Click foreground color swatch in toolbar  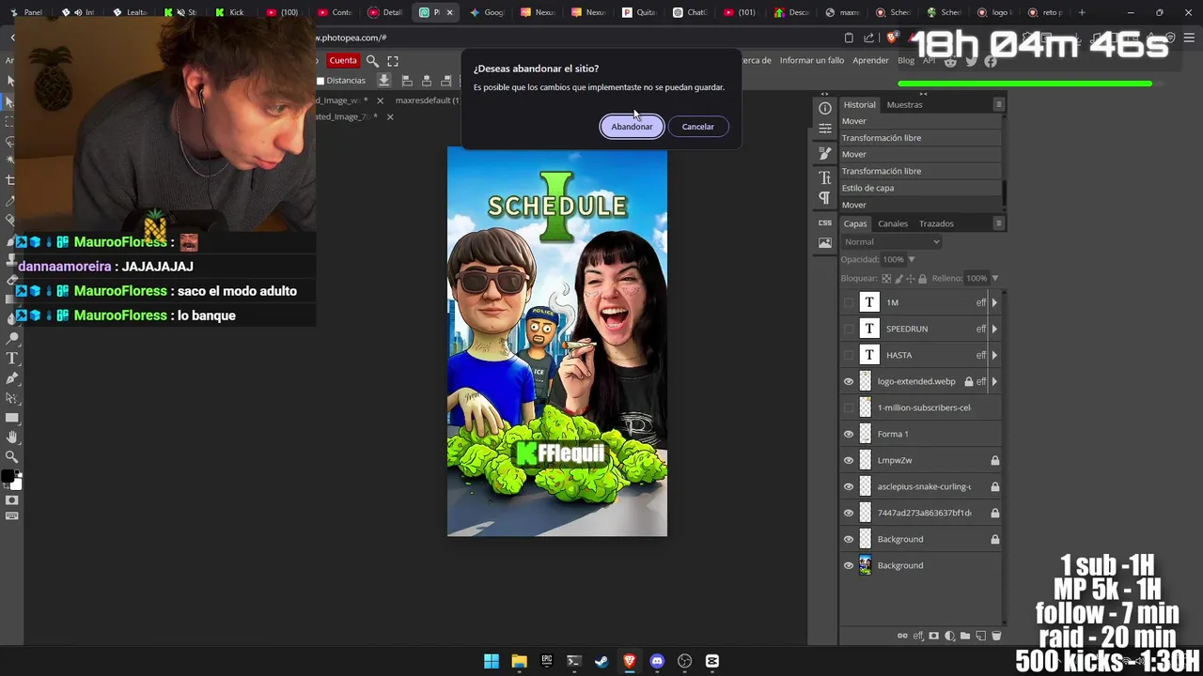click(8, 477)
